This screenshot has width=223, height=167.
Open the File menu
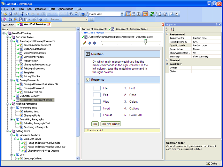[x=6, y=9]
